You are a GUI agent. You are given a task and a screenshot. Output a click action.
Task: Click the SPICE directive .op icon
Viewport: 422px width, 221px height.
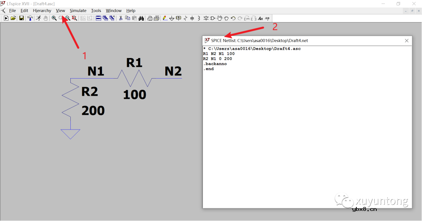267,18
